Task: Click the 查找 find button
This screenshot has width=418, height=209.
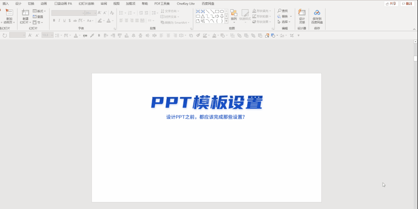Action: [283, 11]
